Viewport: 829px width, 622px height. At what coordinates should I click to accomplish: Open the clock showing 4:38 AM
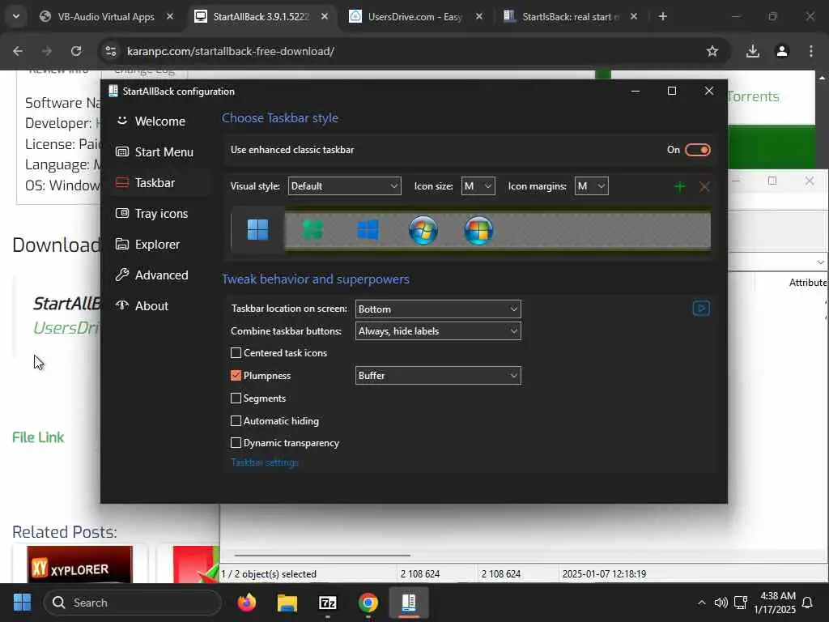[x=775, y=603]
